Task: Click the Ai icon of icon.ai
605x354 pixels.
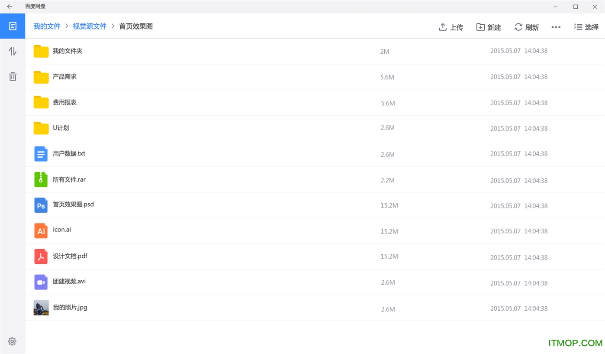Action: tap(41, 231)
